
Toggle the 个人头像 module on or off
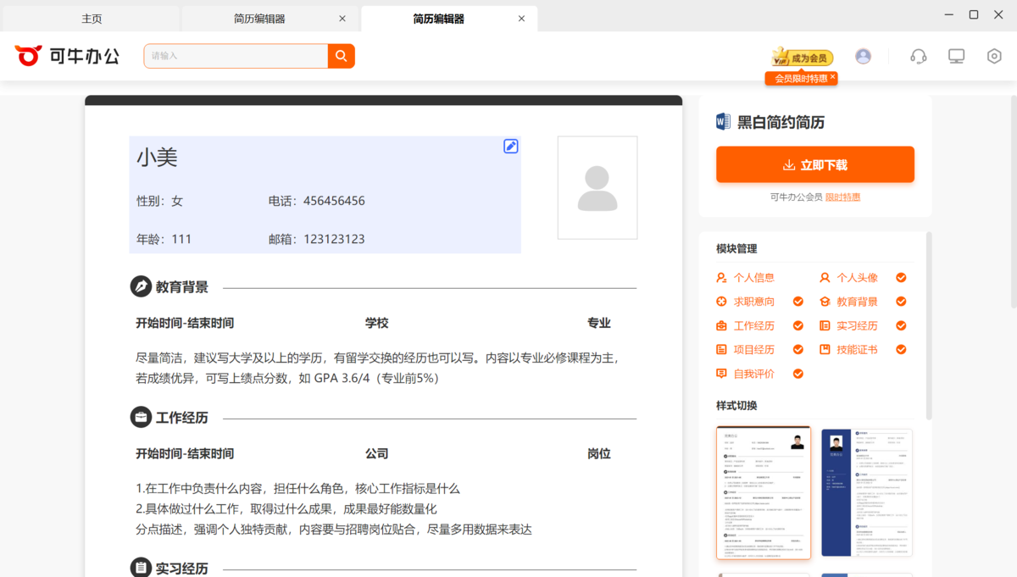tap(900, 277)
